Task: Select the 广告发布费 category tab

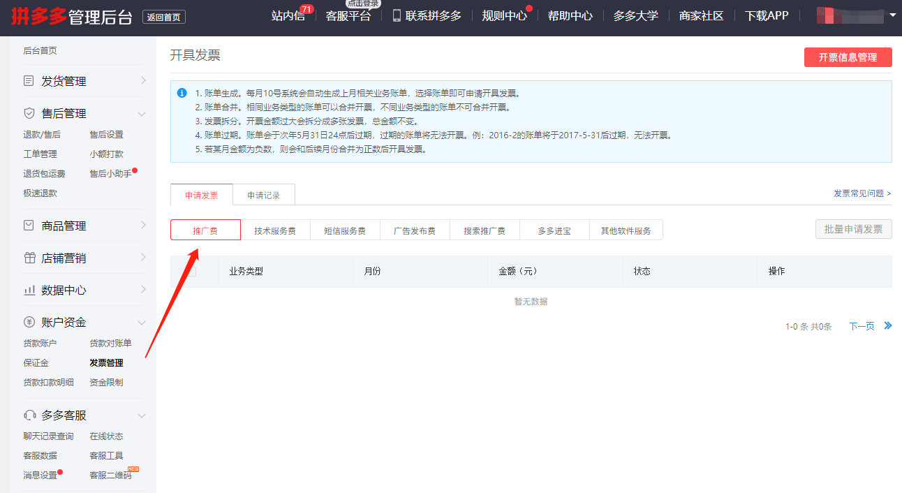Action: click(x=415, y=230)
